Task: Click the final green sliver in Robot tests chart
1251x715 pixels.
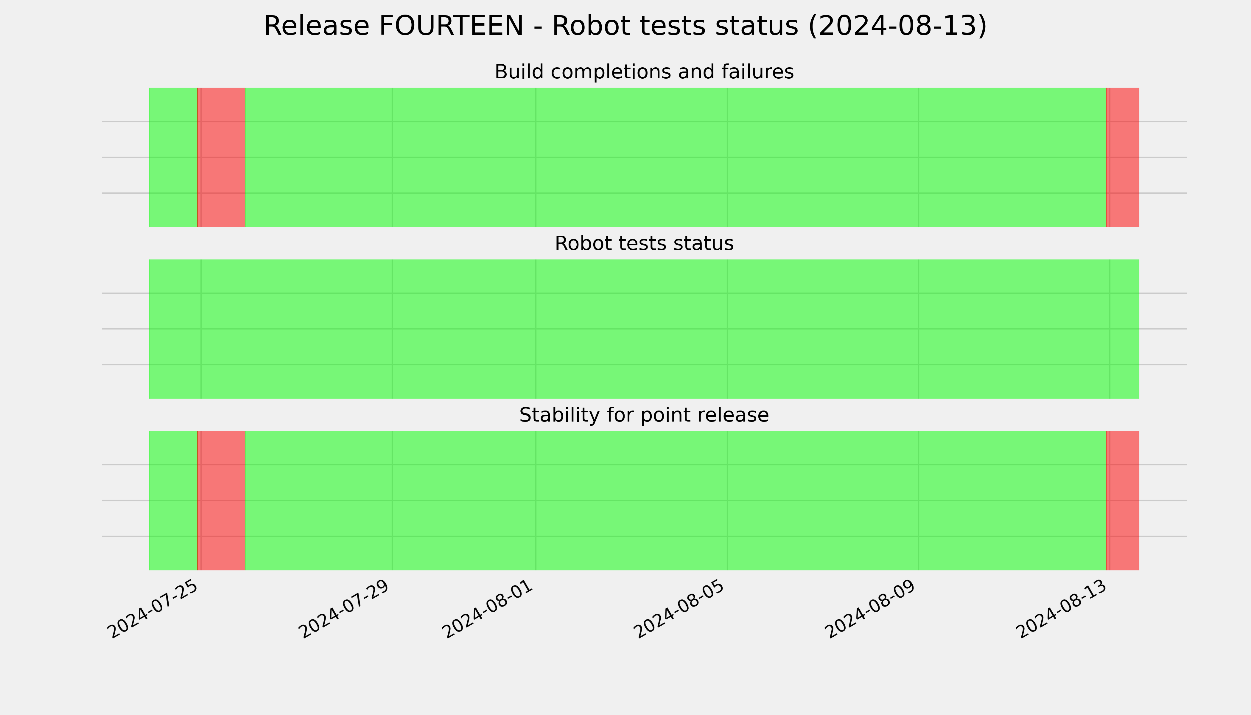Action: (1125, 329)
